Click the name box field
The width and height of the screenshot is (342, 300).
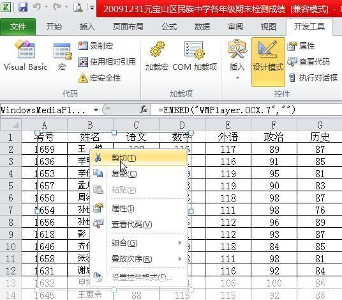point(46,110)
